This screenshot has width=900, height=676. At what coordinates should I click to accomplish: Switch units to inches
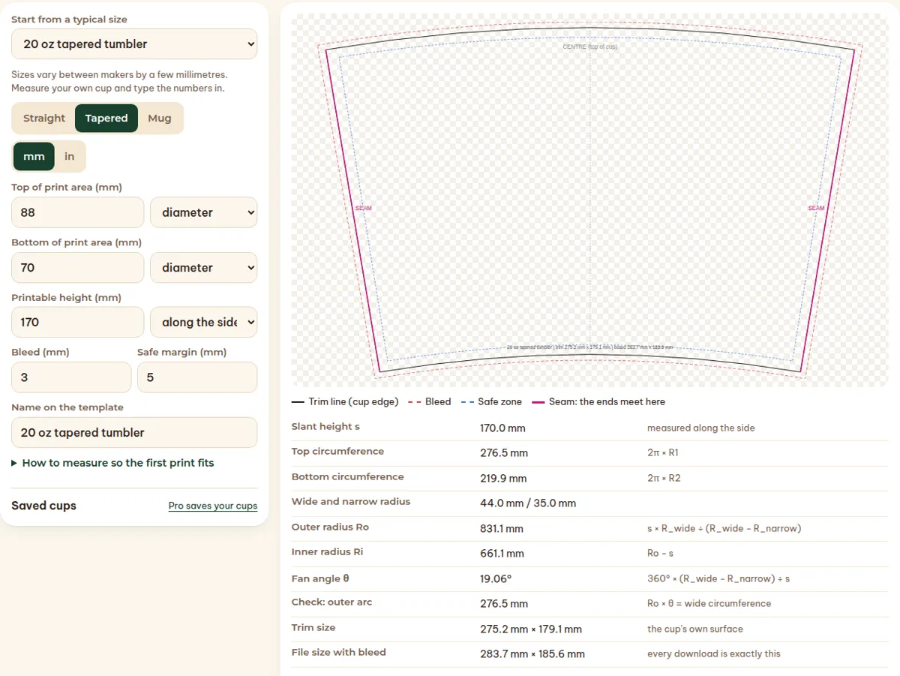[70, 157]
